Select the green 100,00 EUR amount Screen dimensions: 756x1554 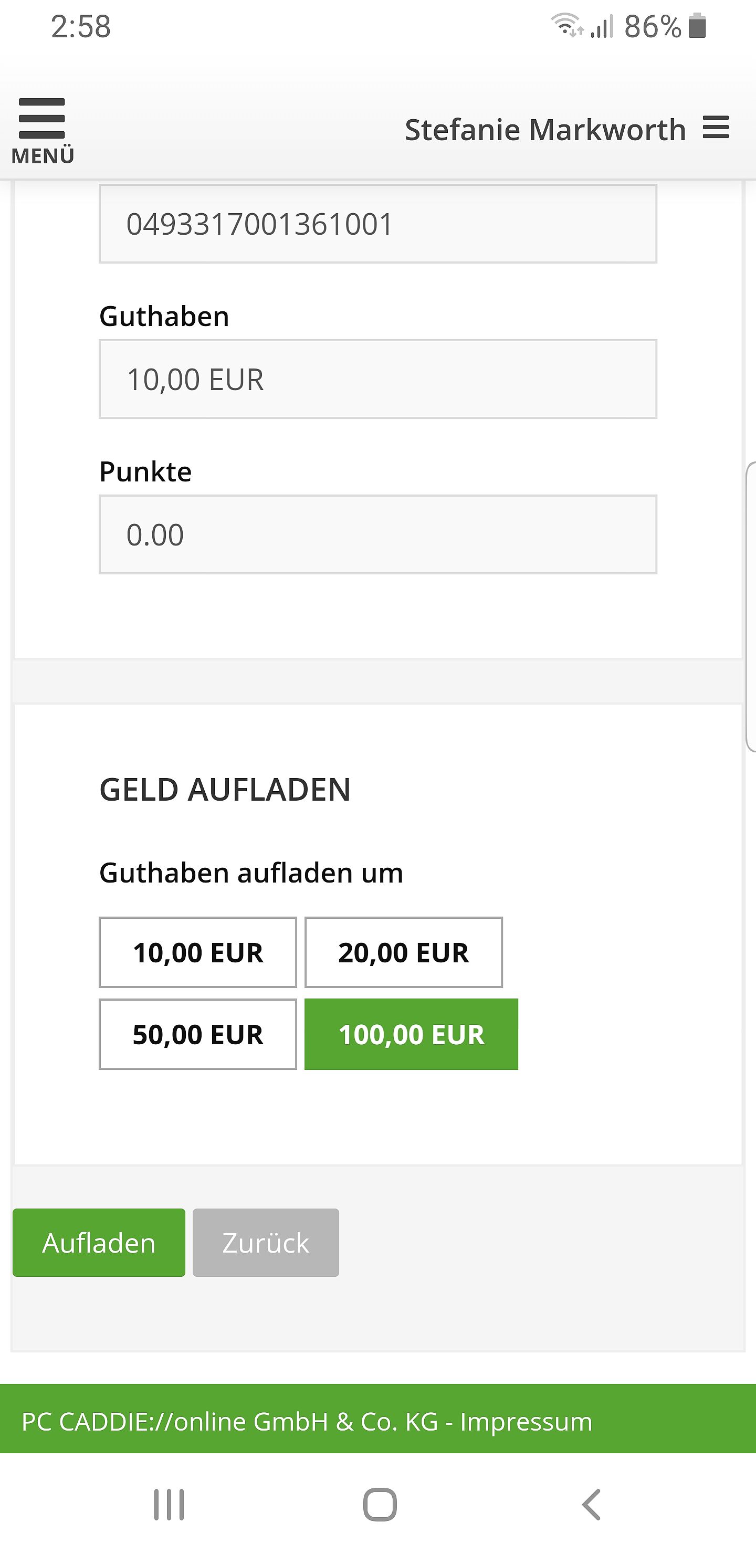[x=412, y=1034]
